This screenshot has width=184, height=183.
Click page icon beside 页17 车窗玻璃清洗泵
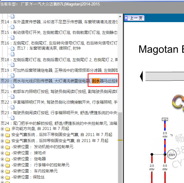[13, 48]
